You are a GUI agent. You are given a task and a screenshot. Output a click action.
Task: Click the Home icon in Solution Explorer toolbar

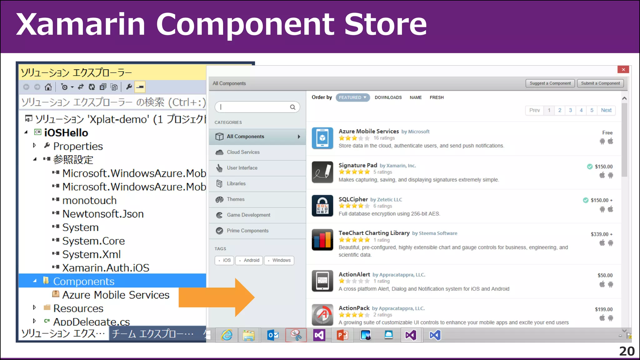click(48, 87)
